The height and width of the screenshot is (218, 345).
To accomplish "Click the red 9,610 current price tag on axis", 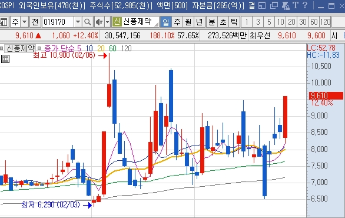I will 326,95.
